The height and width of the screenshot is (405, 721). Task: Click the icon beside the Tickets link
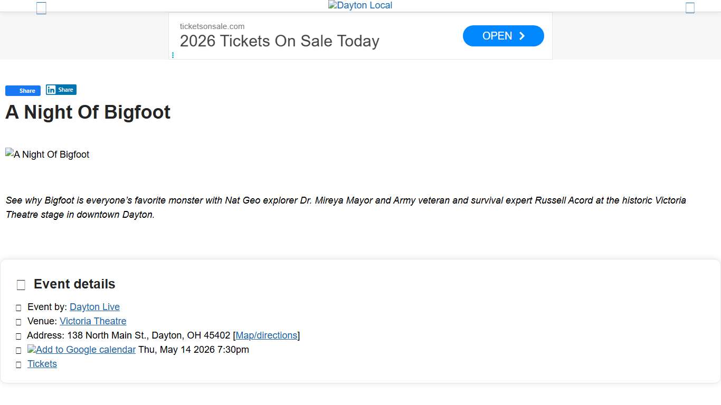coord(18,365)
